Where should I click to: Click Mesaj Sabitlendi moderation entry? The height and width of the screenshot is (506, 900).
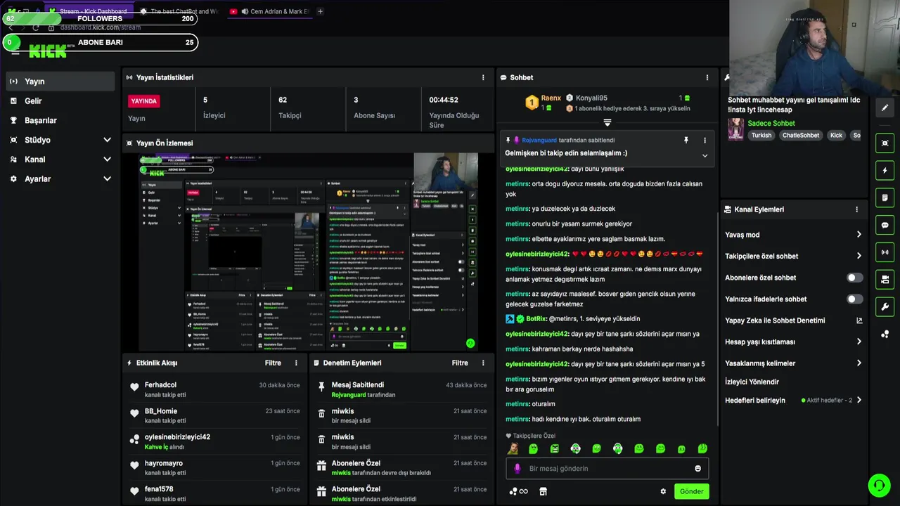[402, 389]
